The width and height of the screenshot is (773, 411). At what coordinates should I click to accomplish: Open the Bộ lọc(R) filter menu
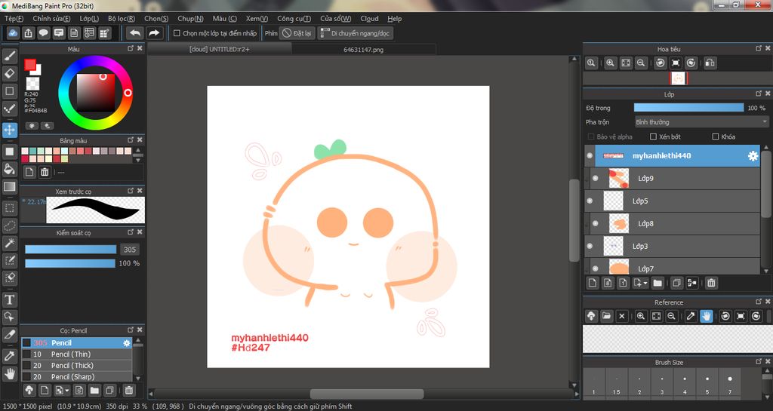coord(122,19)
